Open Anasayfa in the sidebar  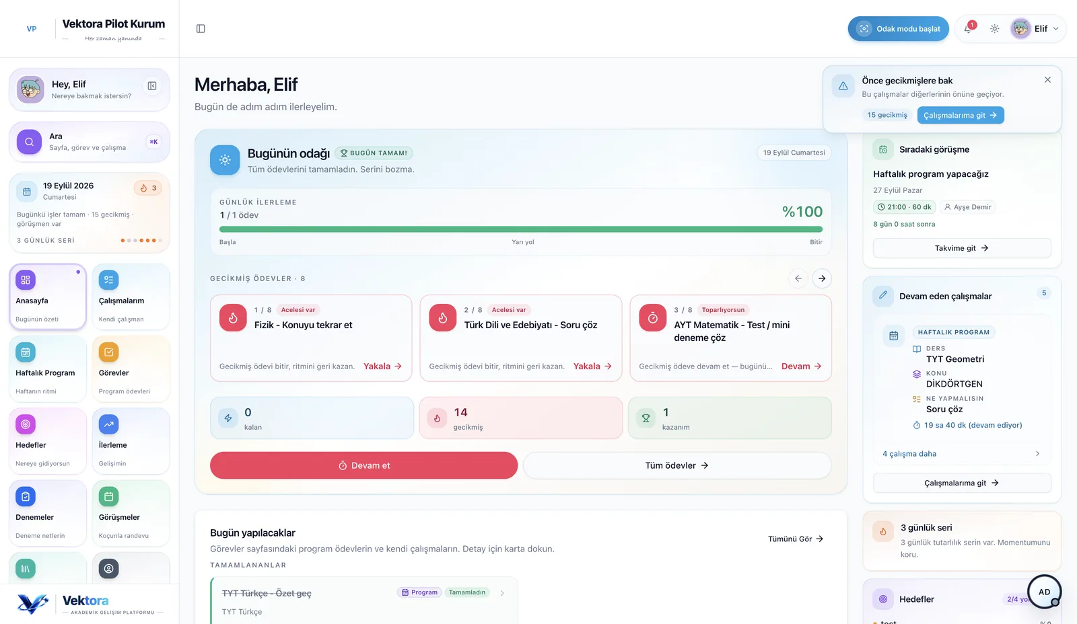coord(48,297)
